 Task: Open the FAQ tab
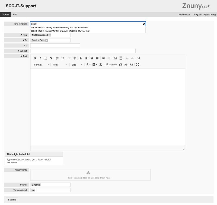point(15,15)
